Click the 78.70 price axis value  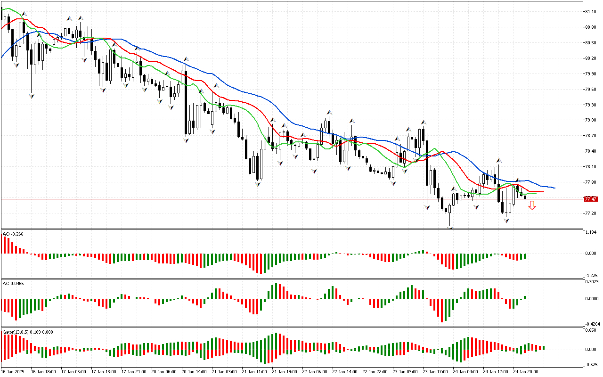point(591,136)
